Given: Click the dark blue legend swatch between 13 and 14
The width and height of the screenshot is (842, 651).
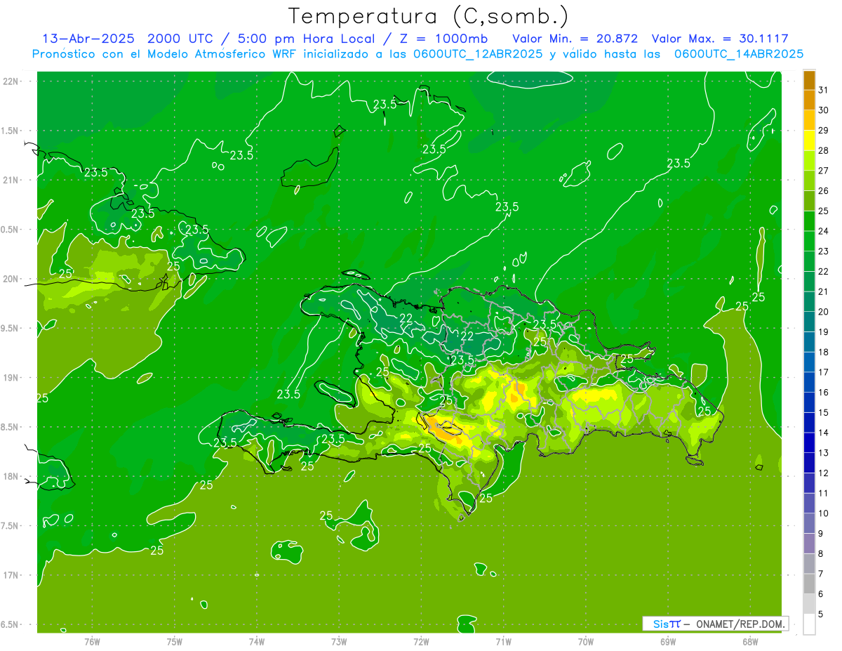Looking at the screenshot, I should (x=809, y=443).
